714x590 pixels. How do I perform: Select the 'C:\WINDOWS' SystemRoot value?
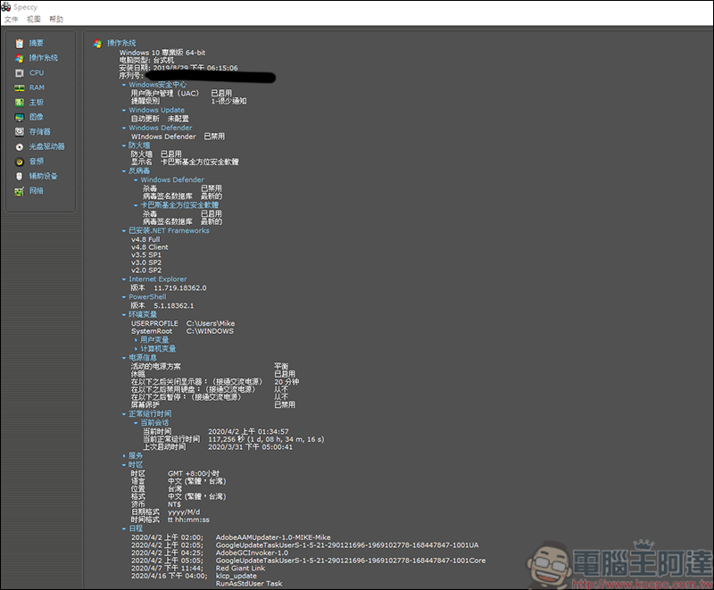210,331
